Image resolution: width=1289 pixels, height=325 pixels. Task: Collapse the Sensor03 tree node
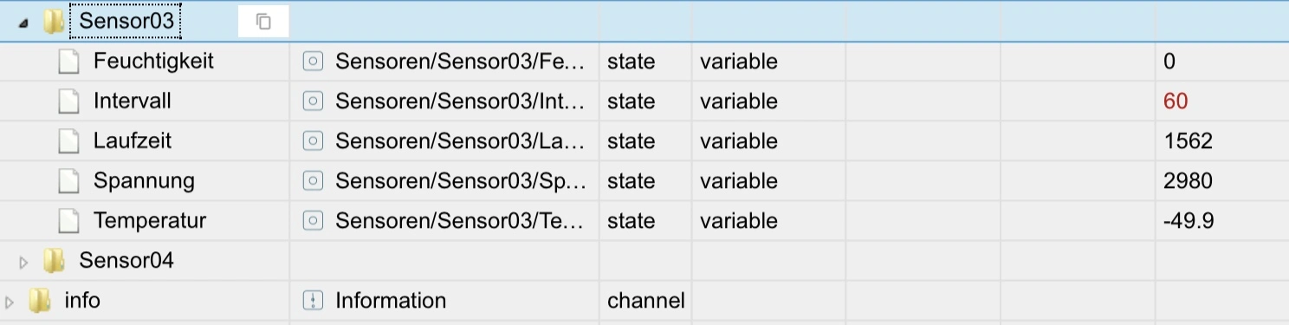click(x=23, y=23)
